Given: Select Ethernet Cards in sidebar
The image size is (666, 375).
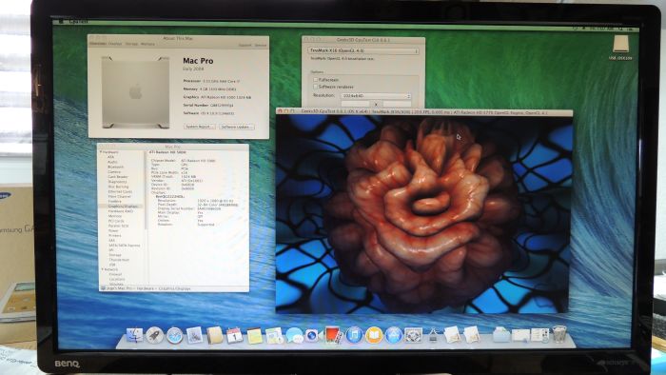Looking at the screenshot, I should point(120,191).
